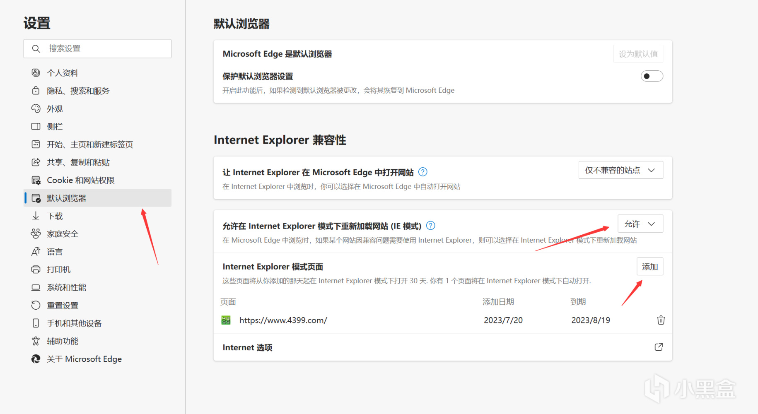Viewport: 758px width, 414px height.
Task: Select 家庭安全 in the sidebar
Action: click(98, 233)
